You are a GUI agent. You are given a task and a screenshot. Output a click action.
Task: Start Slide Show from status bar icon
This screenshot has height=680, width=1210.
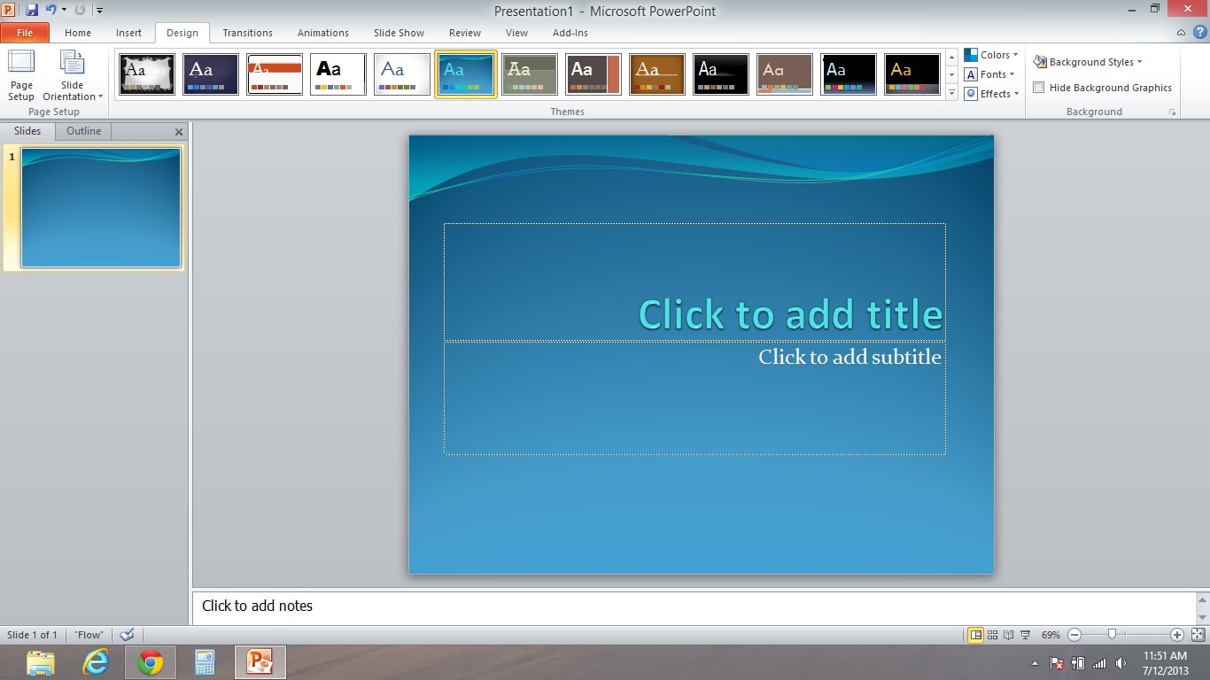tap(1025, 635)
